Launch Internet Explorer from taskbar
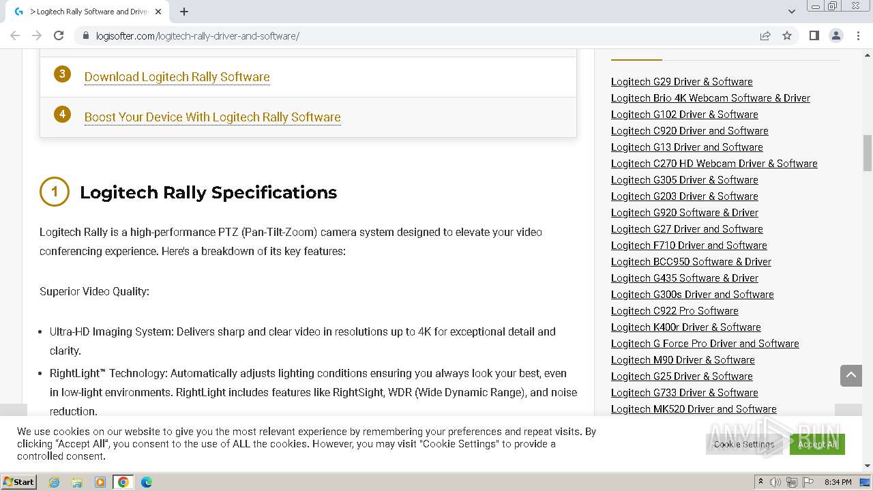873x491 pixels. click(54, 482)
